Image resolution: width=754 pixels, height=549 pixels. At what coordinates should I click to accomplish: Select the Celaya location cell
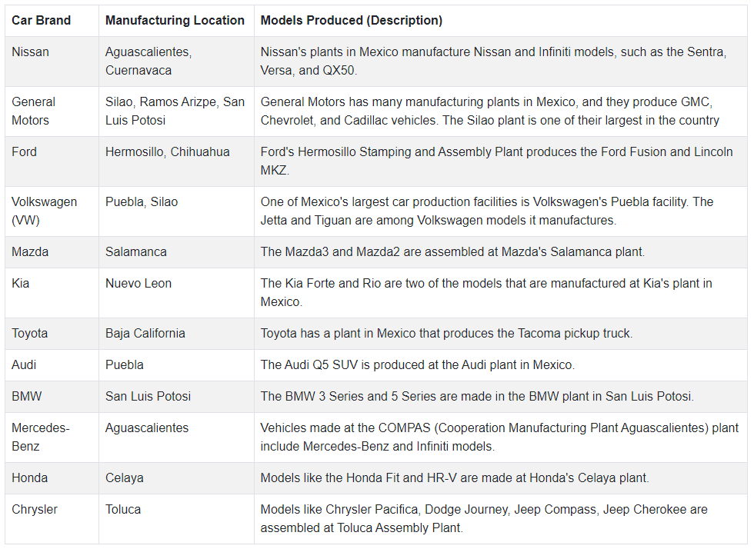[x=176, y=478]
